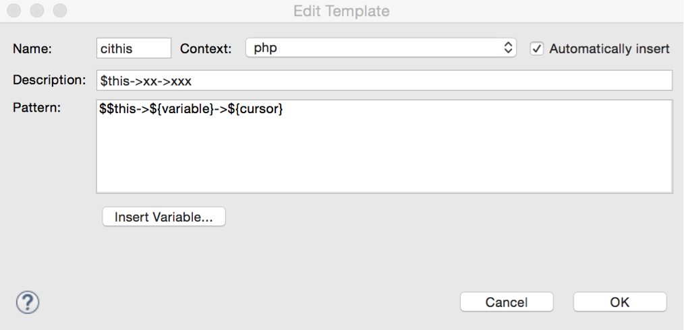Click into the Description text field
This screenshot has width=684, height=330.
(x=384, y=81)
